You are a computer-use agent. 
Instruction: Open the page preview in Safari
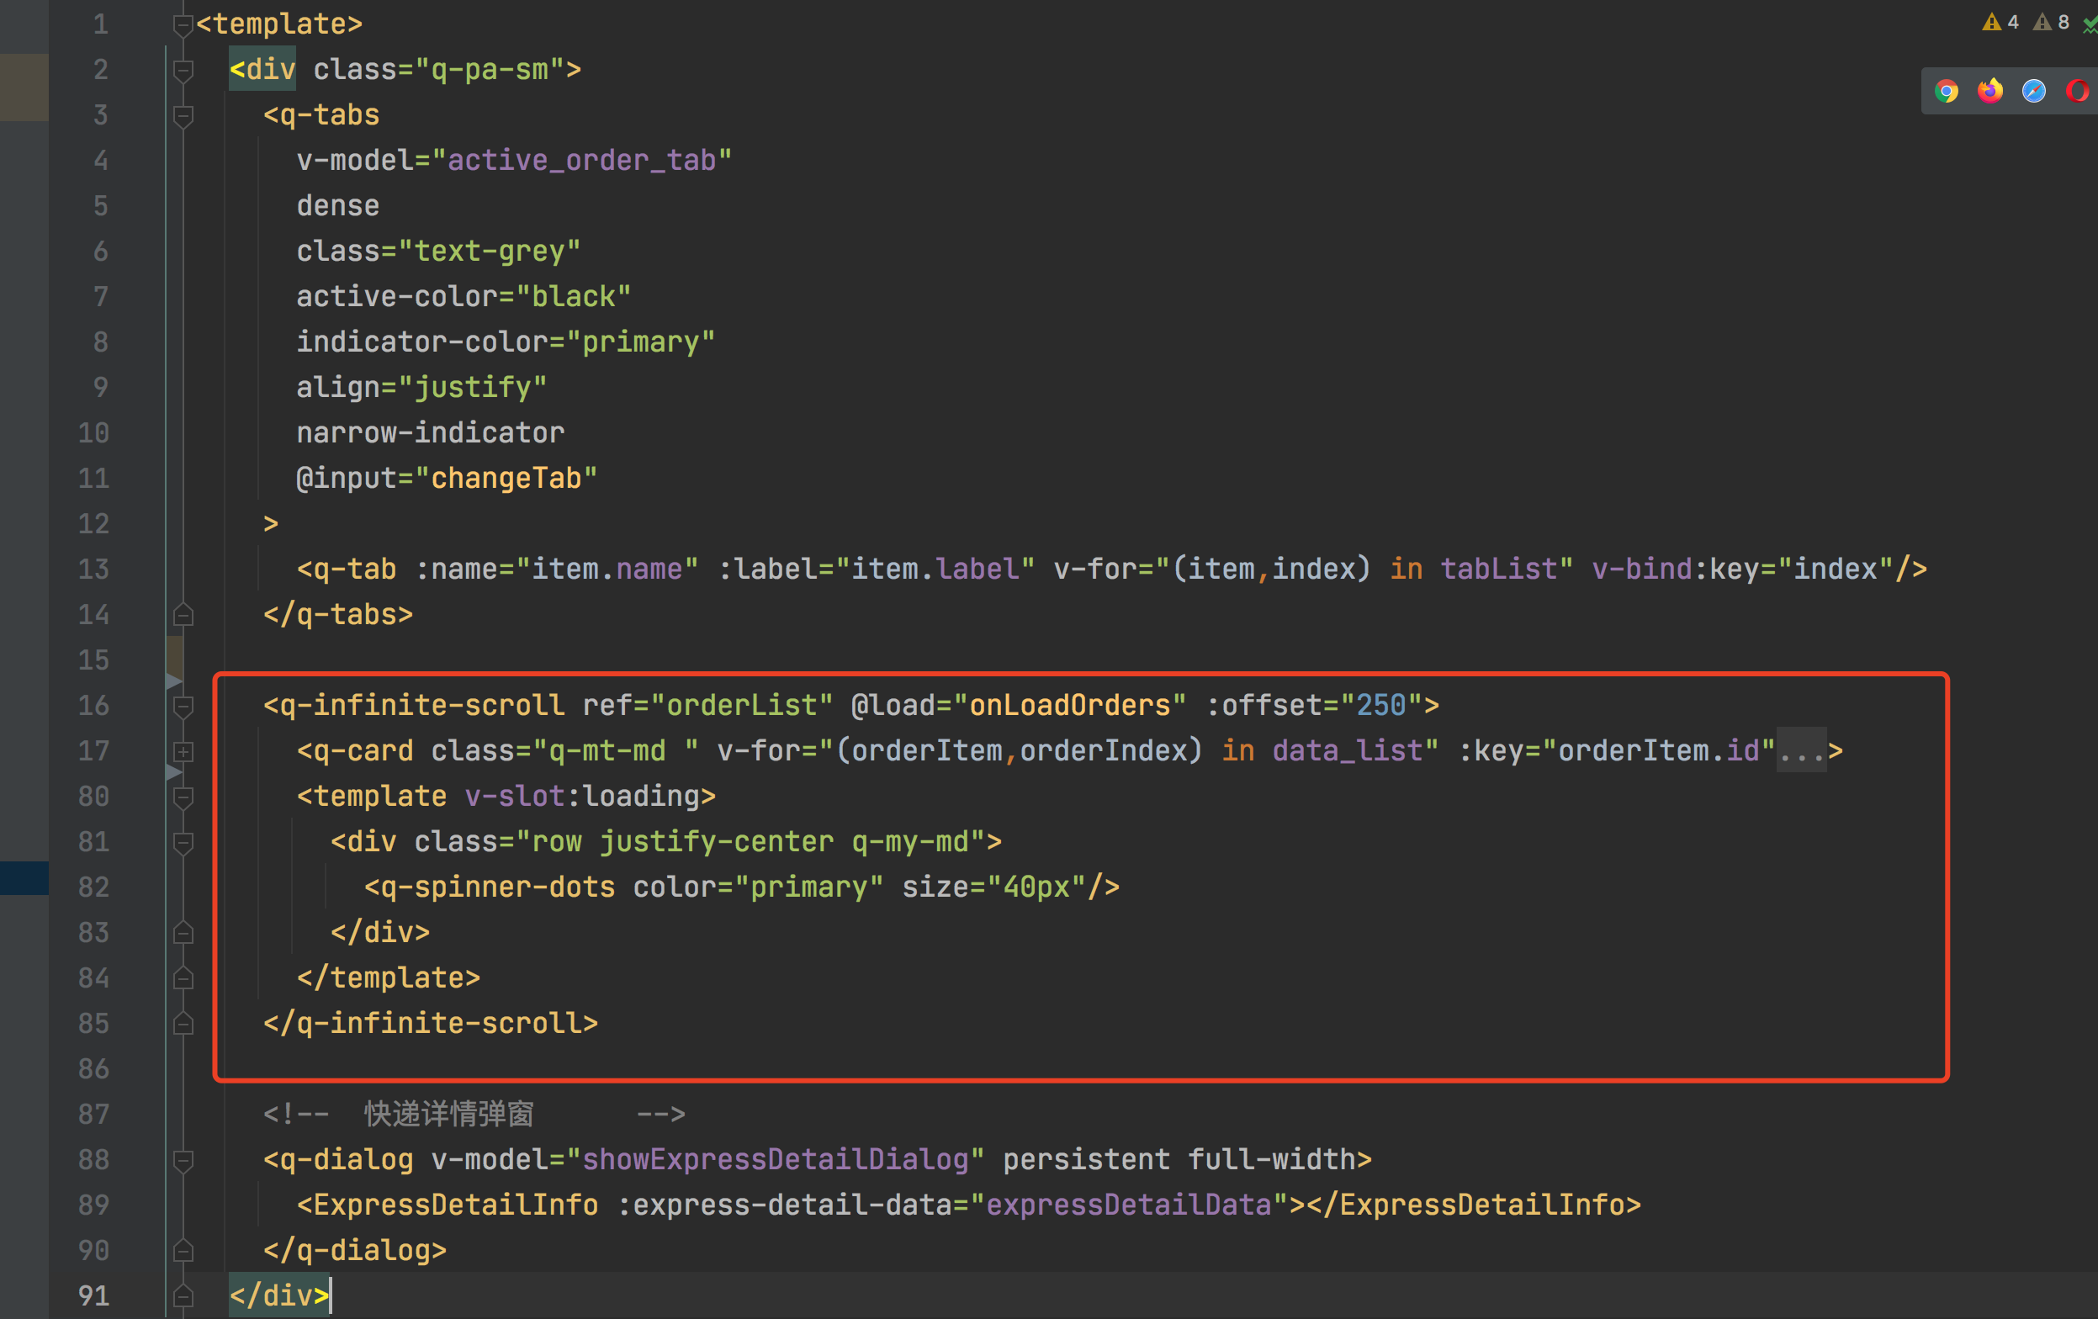pyautogui.click(x=2033, y=91)
